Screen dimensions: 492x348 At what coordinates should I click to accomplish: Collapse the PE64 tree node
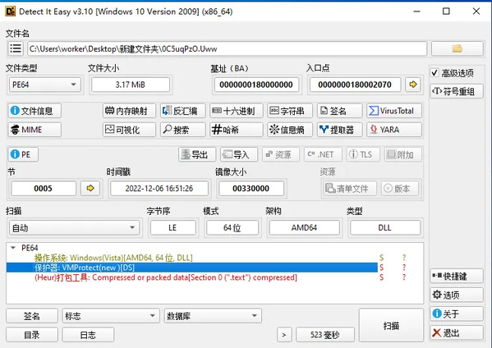13,248
